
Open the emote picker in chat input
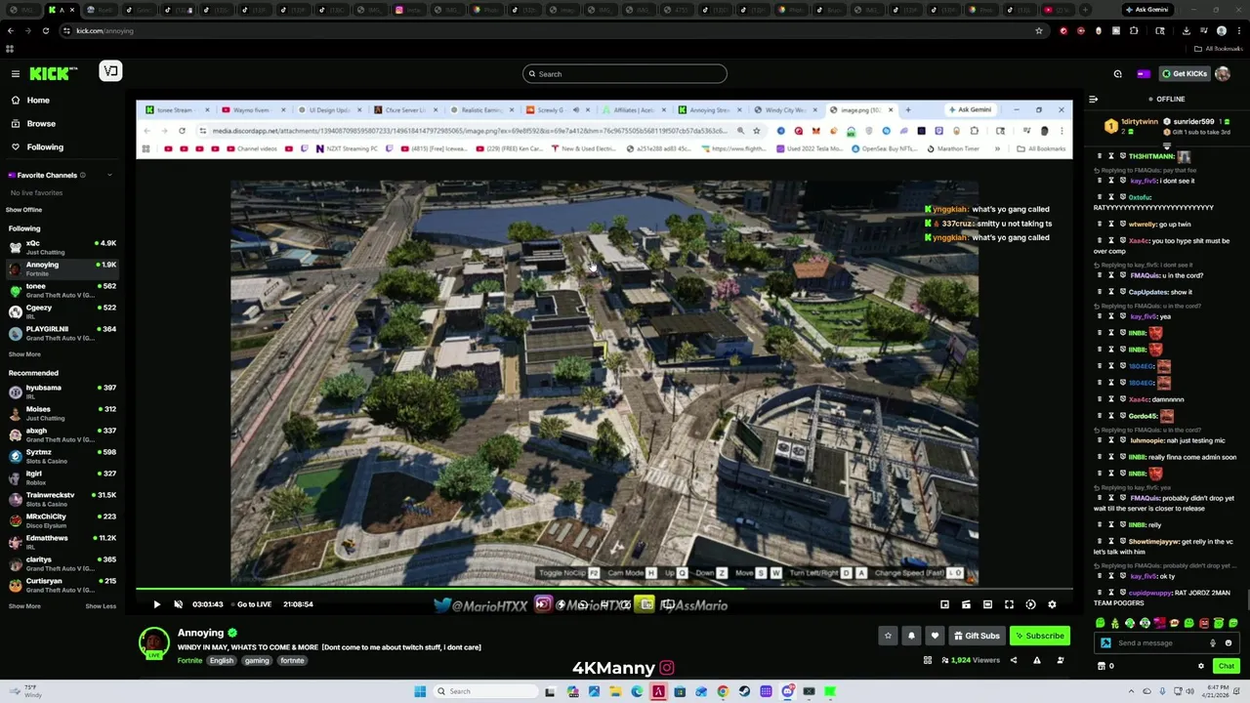1228,643
